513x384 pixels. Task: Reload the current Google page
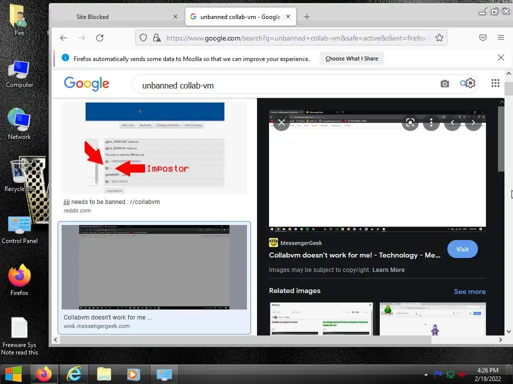point(100,38)
